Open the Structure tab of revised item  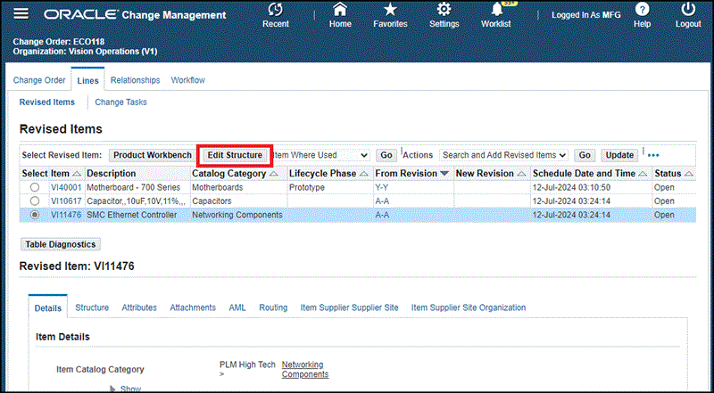(92, 307)
